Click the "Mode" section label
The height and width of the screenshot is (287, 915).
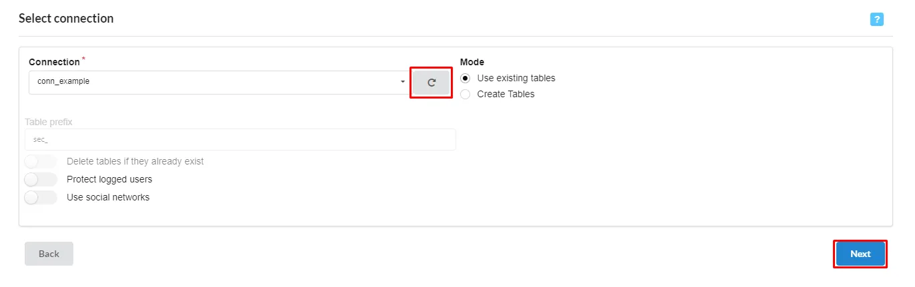coord(472,62)
